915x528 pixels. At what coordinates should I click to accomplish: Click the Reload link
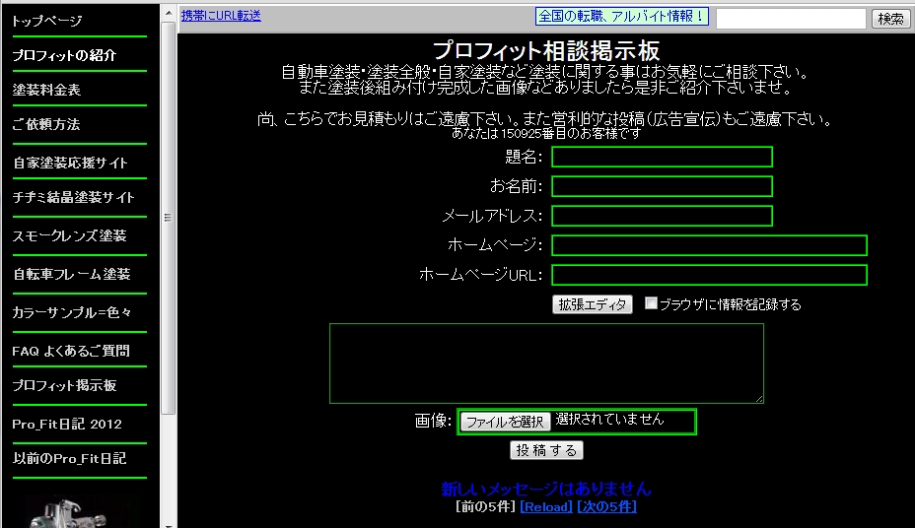tap(545, 506)
